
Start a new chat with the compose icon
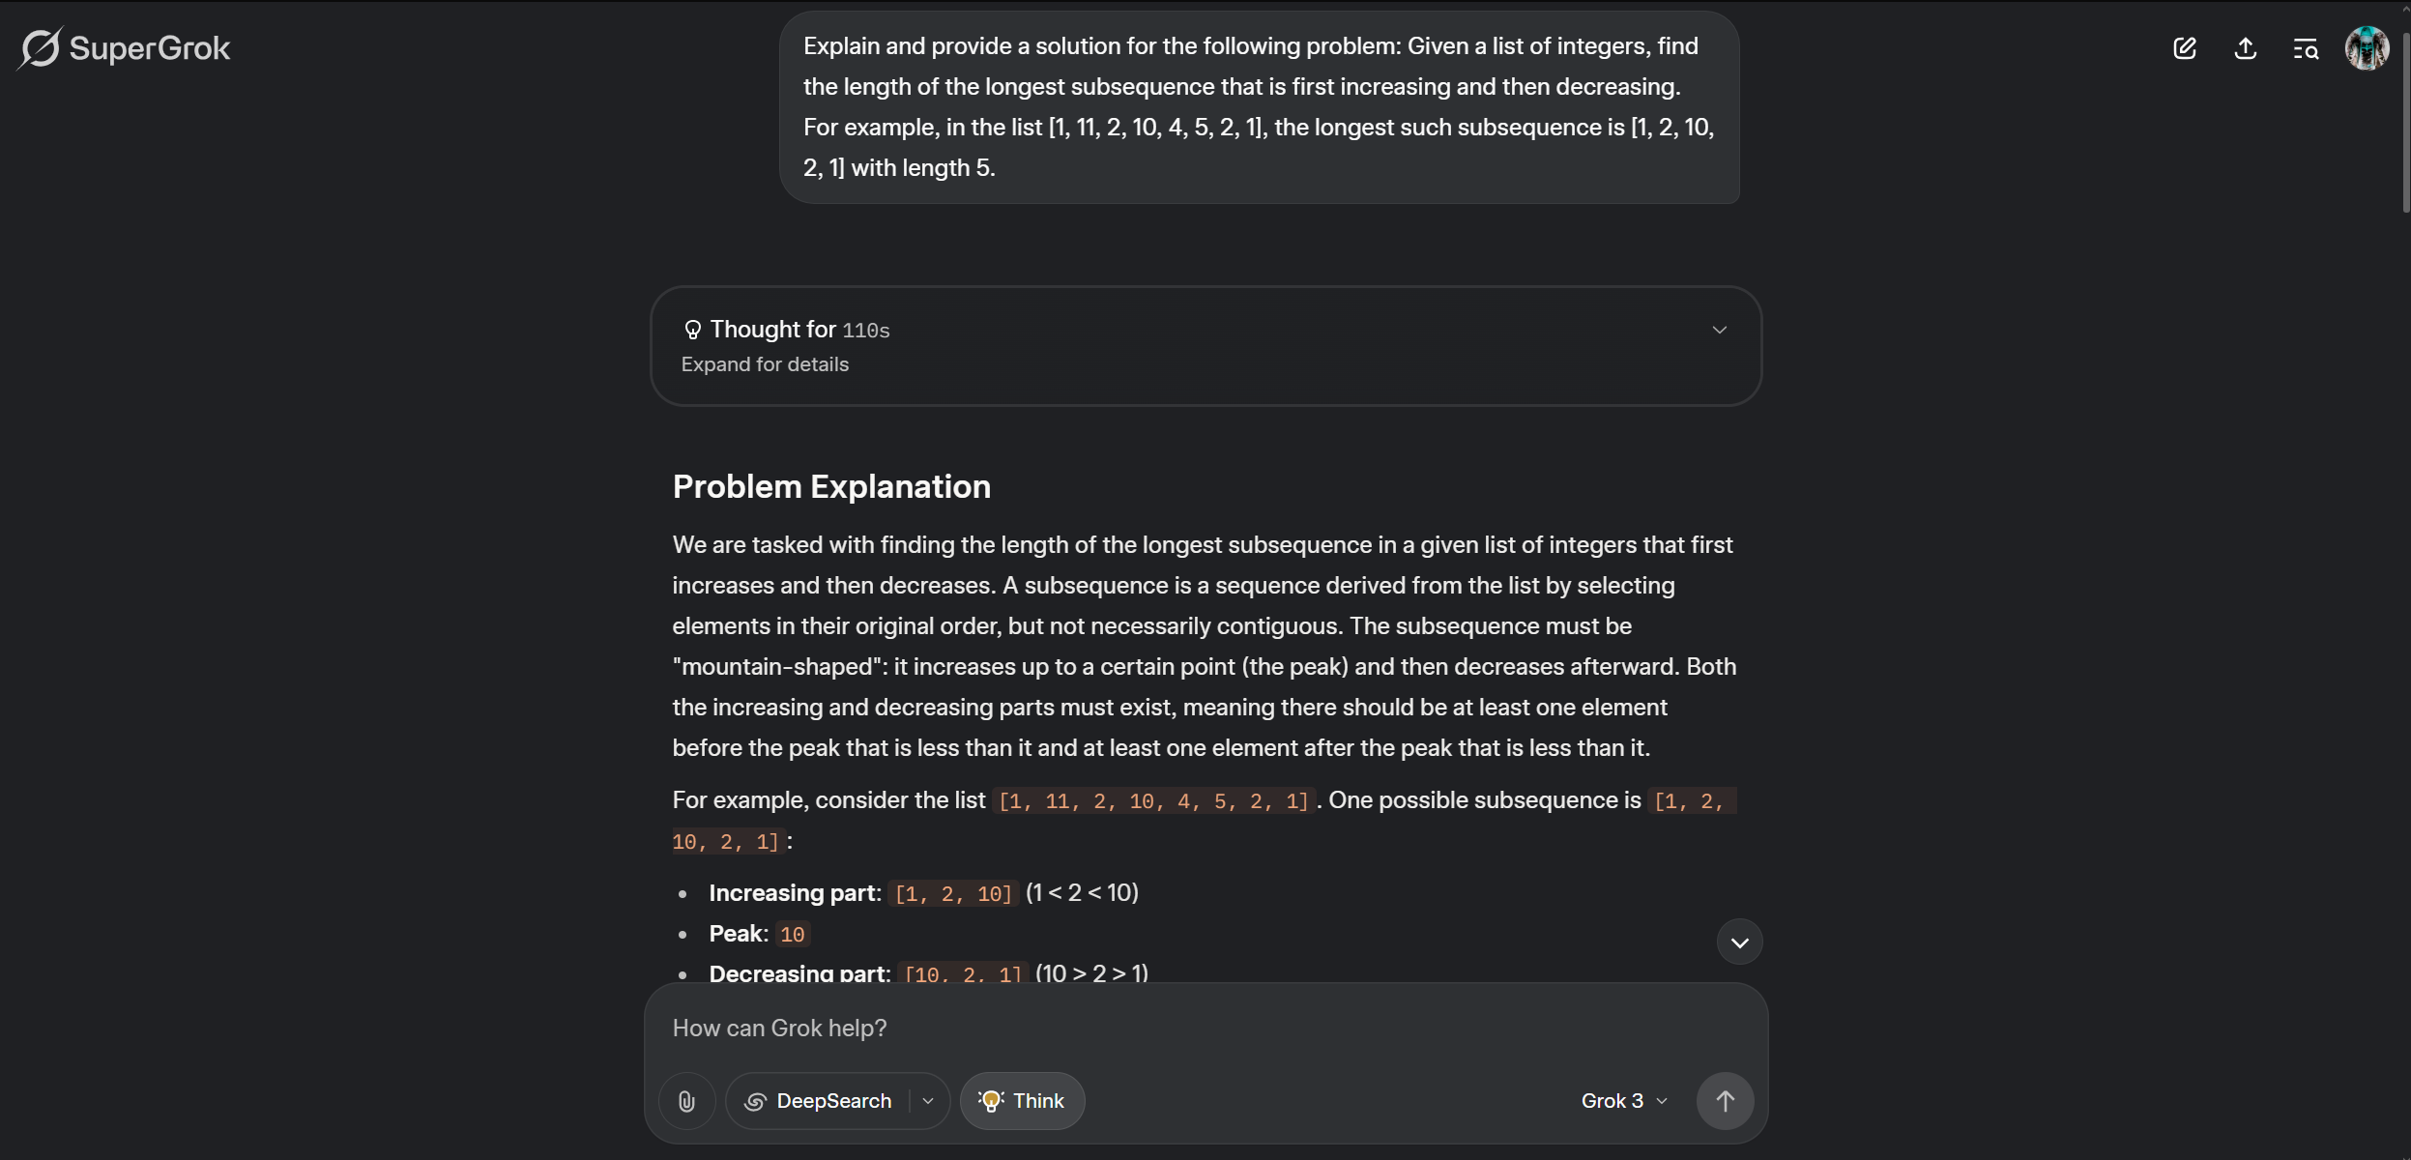[x=2185, y=48]
